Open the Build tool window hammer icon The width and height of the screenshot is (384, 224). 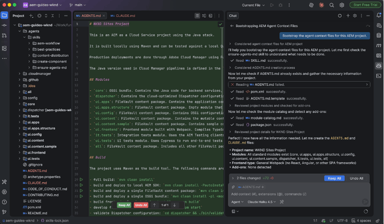click(5, 182)
